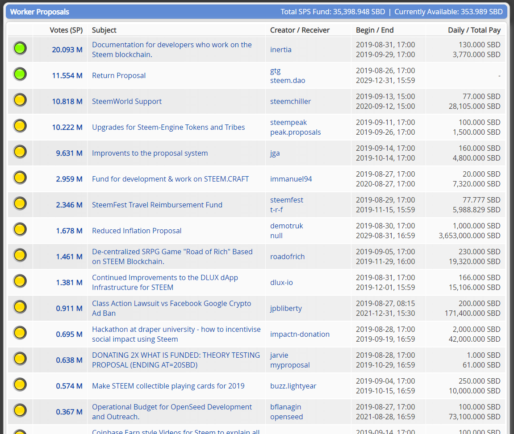This screenshot has width=514, height=434.
Task: Click the Worker Proposals panel title
Action: (40, 12)
